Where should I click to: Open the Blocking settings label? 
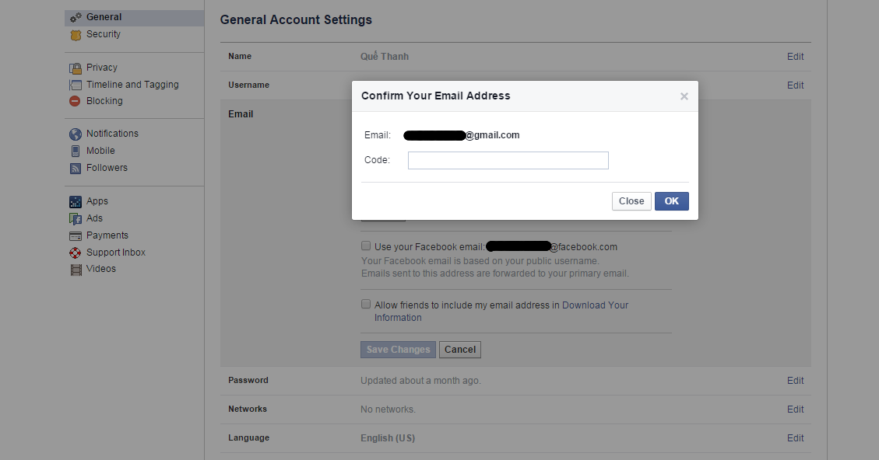click(104, 101)
